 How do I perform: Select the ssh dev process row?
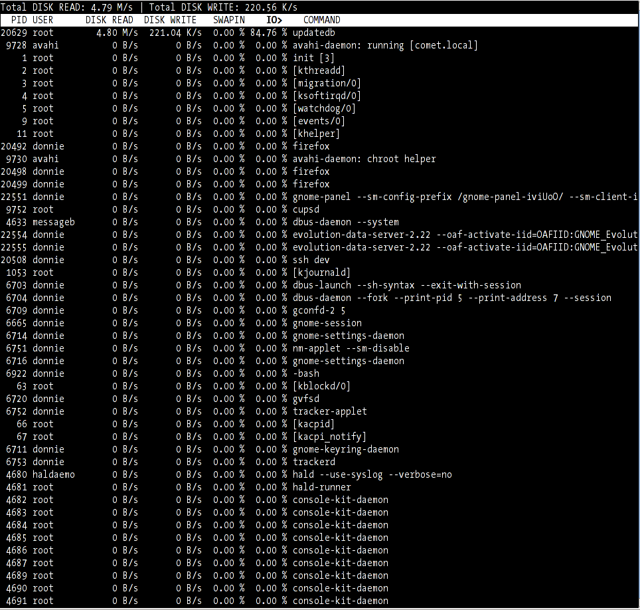[311, 260]
